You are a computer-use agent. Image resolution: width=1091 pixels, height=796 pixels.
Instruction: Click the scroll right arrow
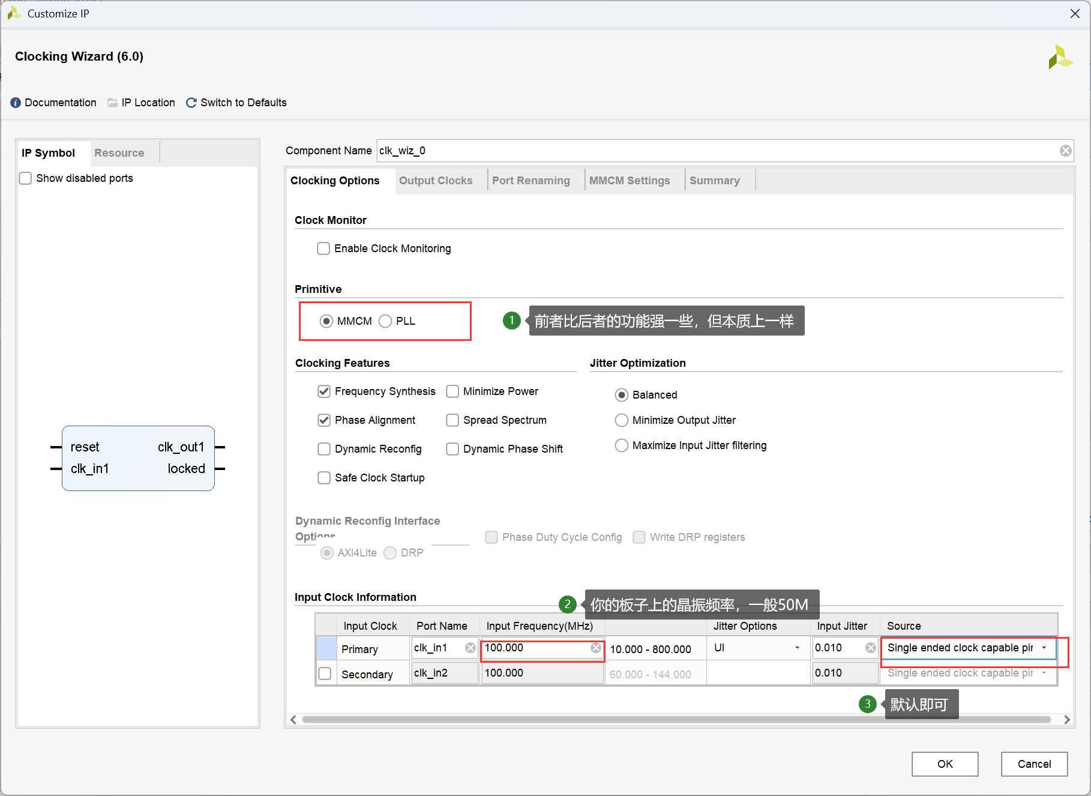click(x=1066, y=720)
